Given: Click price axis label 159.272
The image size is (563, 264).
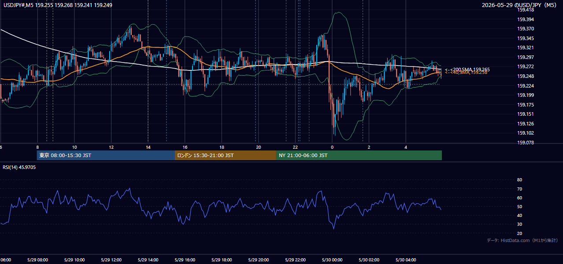Looking at the screenshot, I should (x=526, y=66).
